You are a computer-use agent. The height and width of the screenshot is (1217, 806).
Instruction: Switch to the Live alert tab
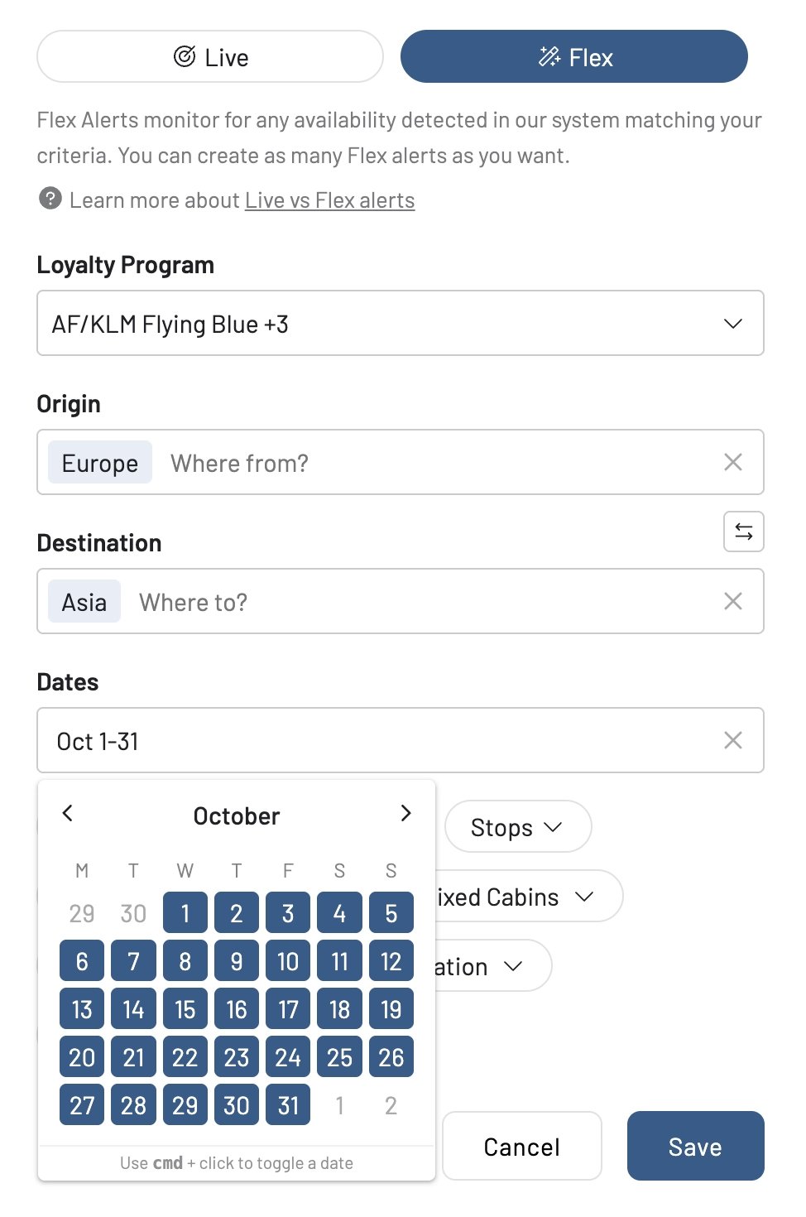tap(210, 57)
